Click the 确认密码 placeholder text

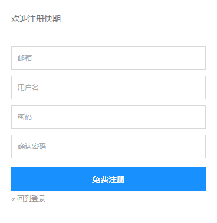pos(32,147)
